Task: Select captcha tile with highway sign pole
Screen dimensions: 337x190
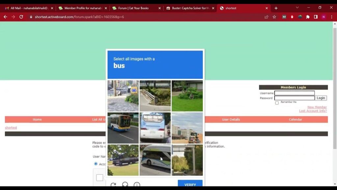Action: click(x=187, y=160)
